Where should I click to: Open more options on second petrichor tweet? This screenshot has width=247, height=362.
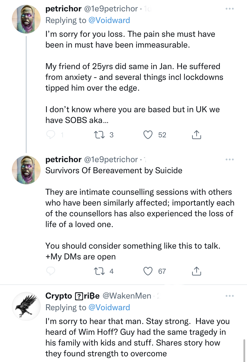coord(229,160)
